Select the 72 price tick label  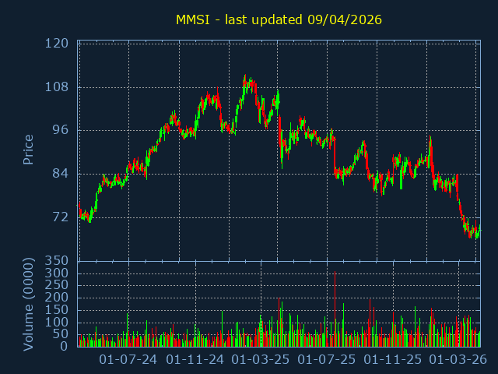click(61, 217)
